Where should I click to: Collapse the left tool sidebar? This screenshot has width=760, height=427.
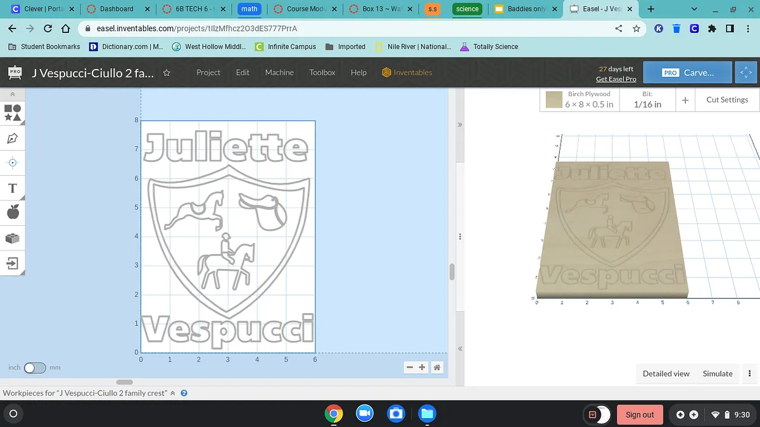tap(13, 94)
